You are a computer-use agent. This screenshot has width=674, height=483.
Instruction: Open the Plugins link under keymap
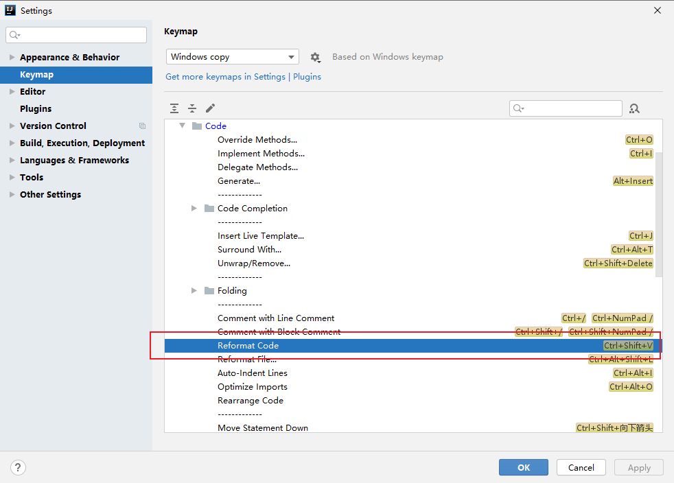pyautogui.click(x=307, y=77)
